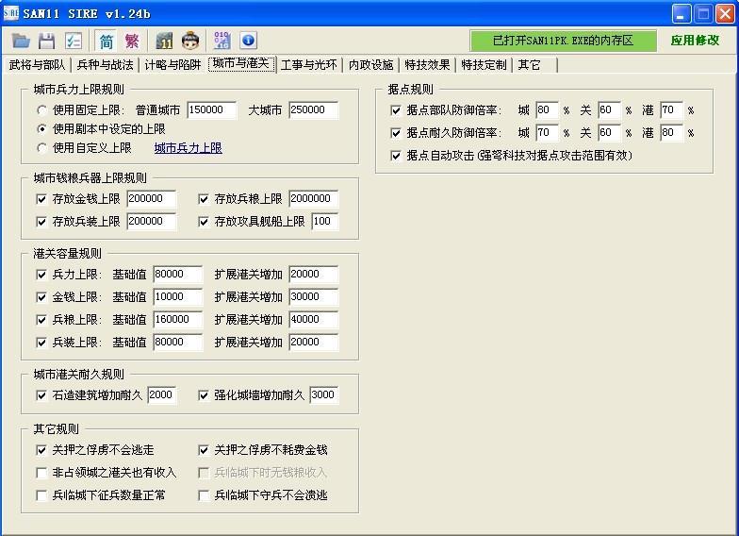739x536 pixels.
Task: Switch to Traditional Chinese (繁) icon
Action: [132, 41]
